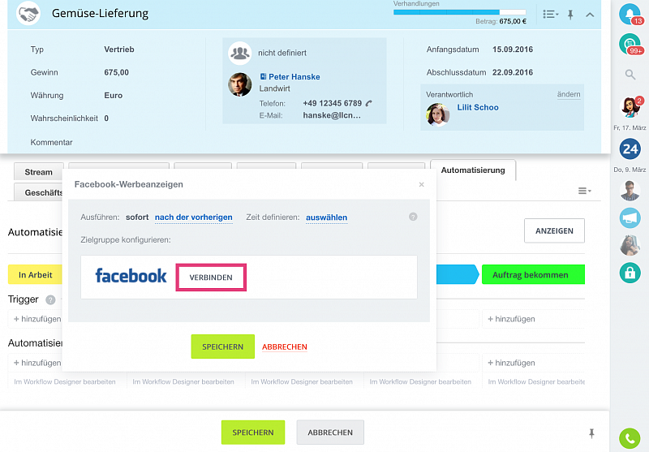Viewport: 649px width, 452px height.
Task: Add a trigger under Auftrag bekommen
Action: pos(511,319)
